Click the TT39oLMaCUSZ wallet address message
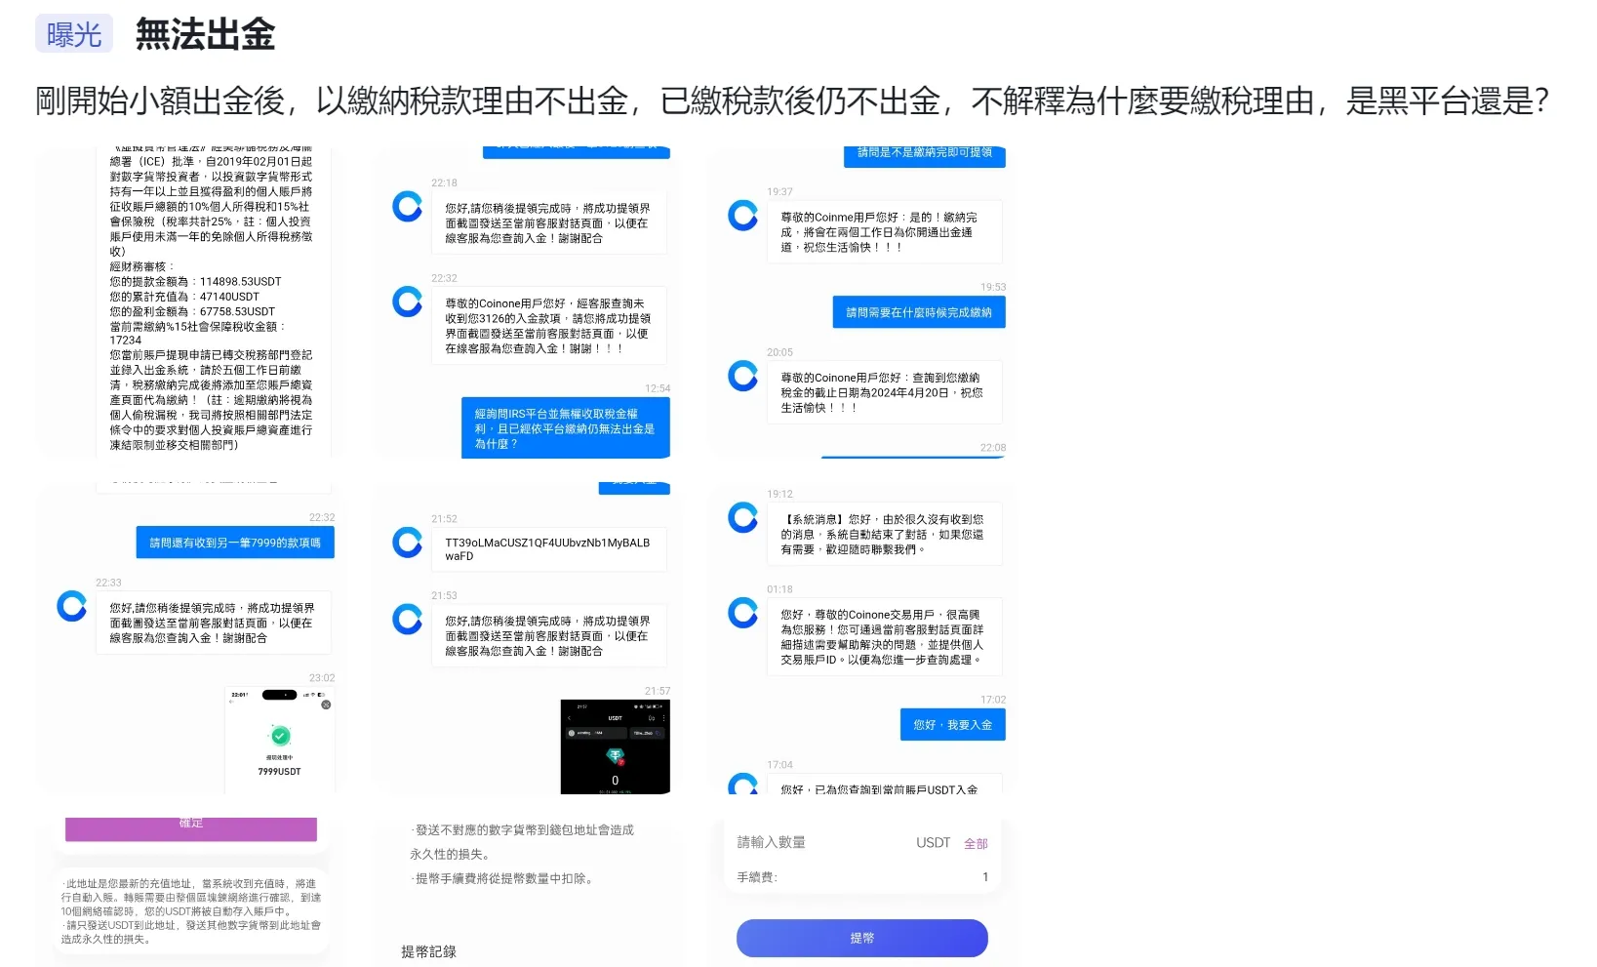Image resolution: width=1597 pixels, height=967 pixels. pyautogui.click(x=549, y=549)
